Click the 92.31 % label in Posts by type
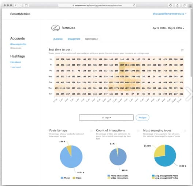The height and width of the screenshot is (186, 193). 81,172
